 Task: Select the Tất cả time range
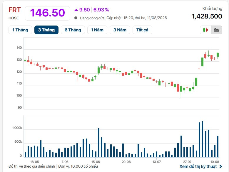coord(142,30)
